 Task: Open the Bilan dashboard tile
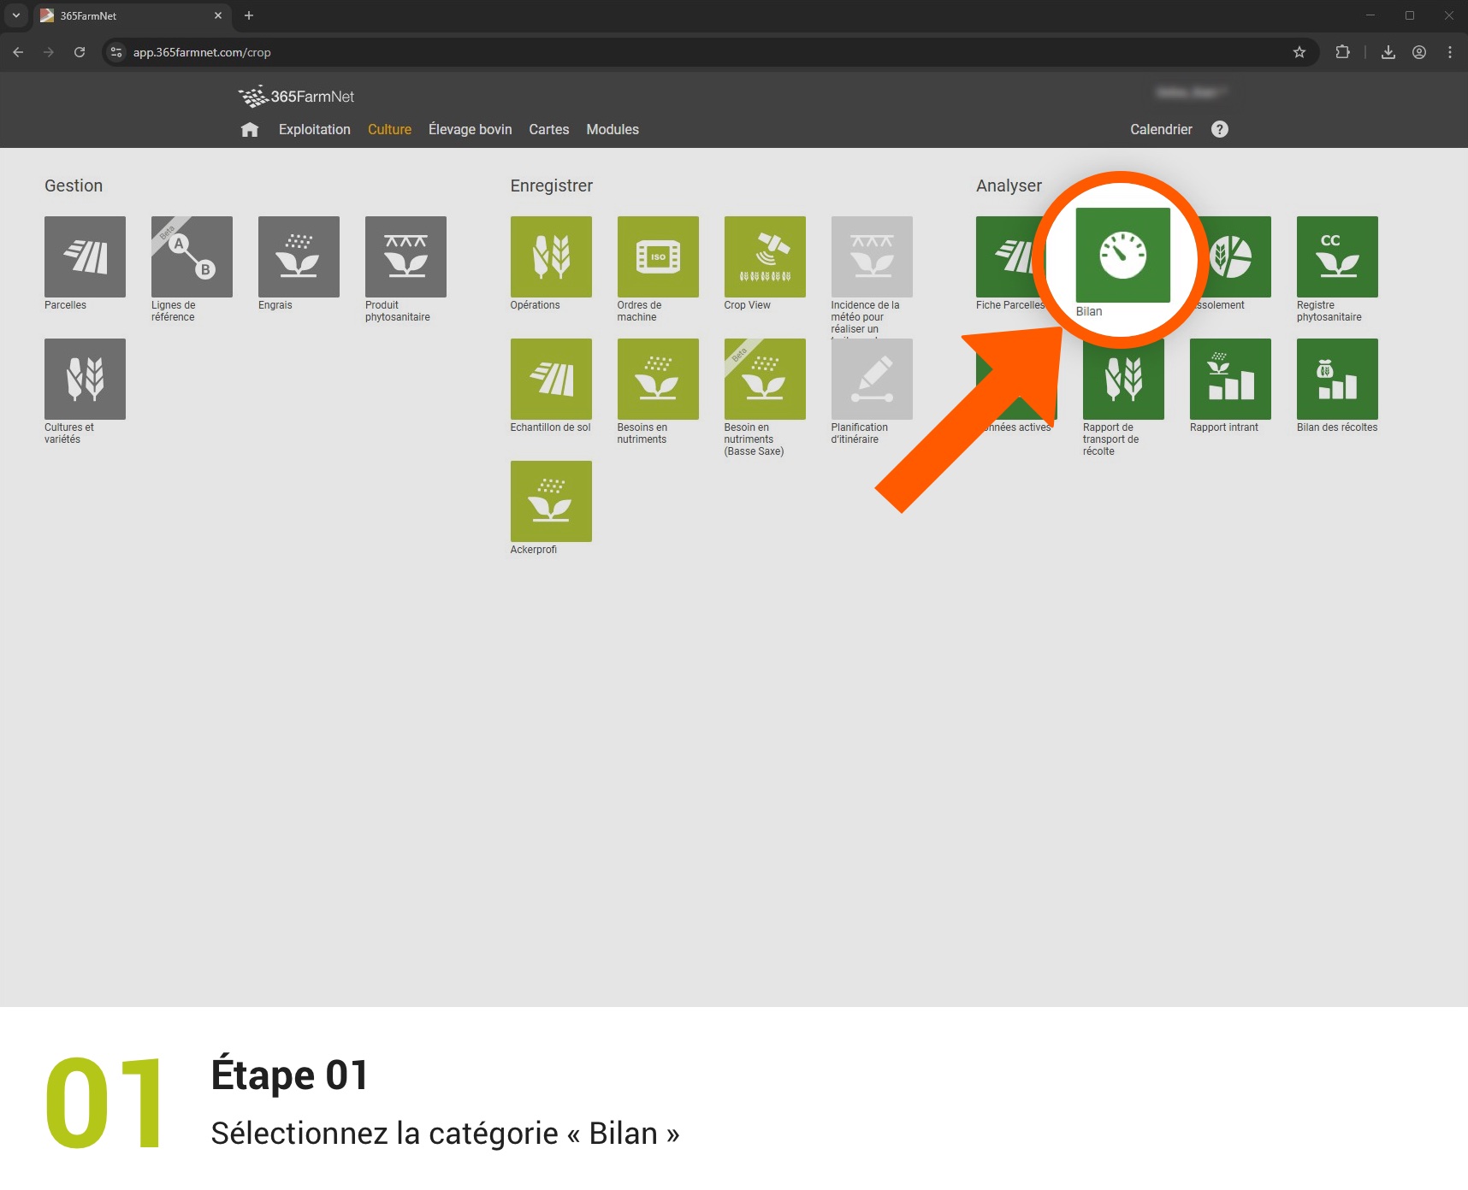click(1122, 256)
